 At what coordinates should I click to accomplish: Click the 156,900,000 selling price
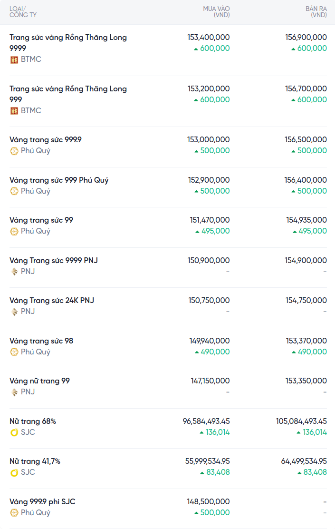(306, 37)
